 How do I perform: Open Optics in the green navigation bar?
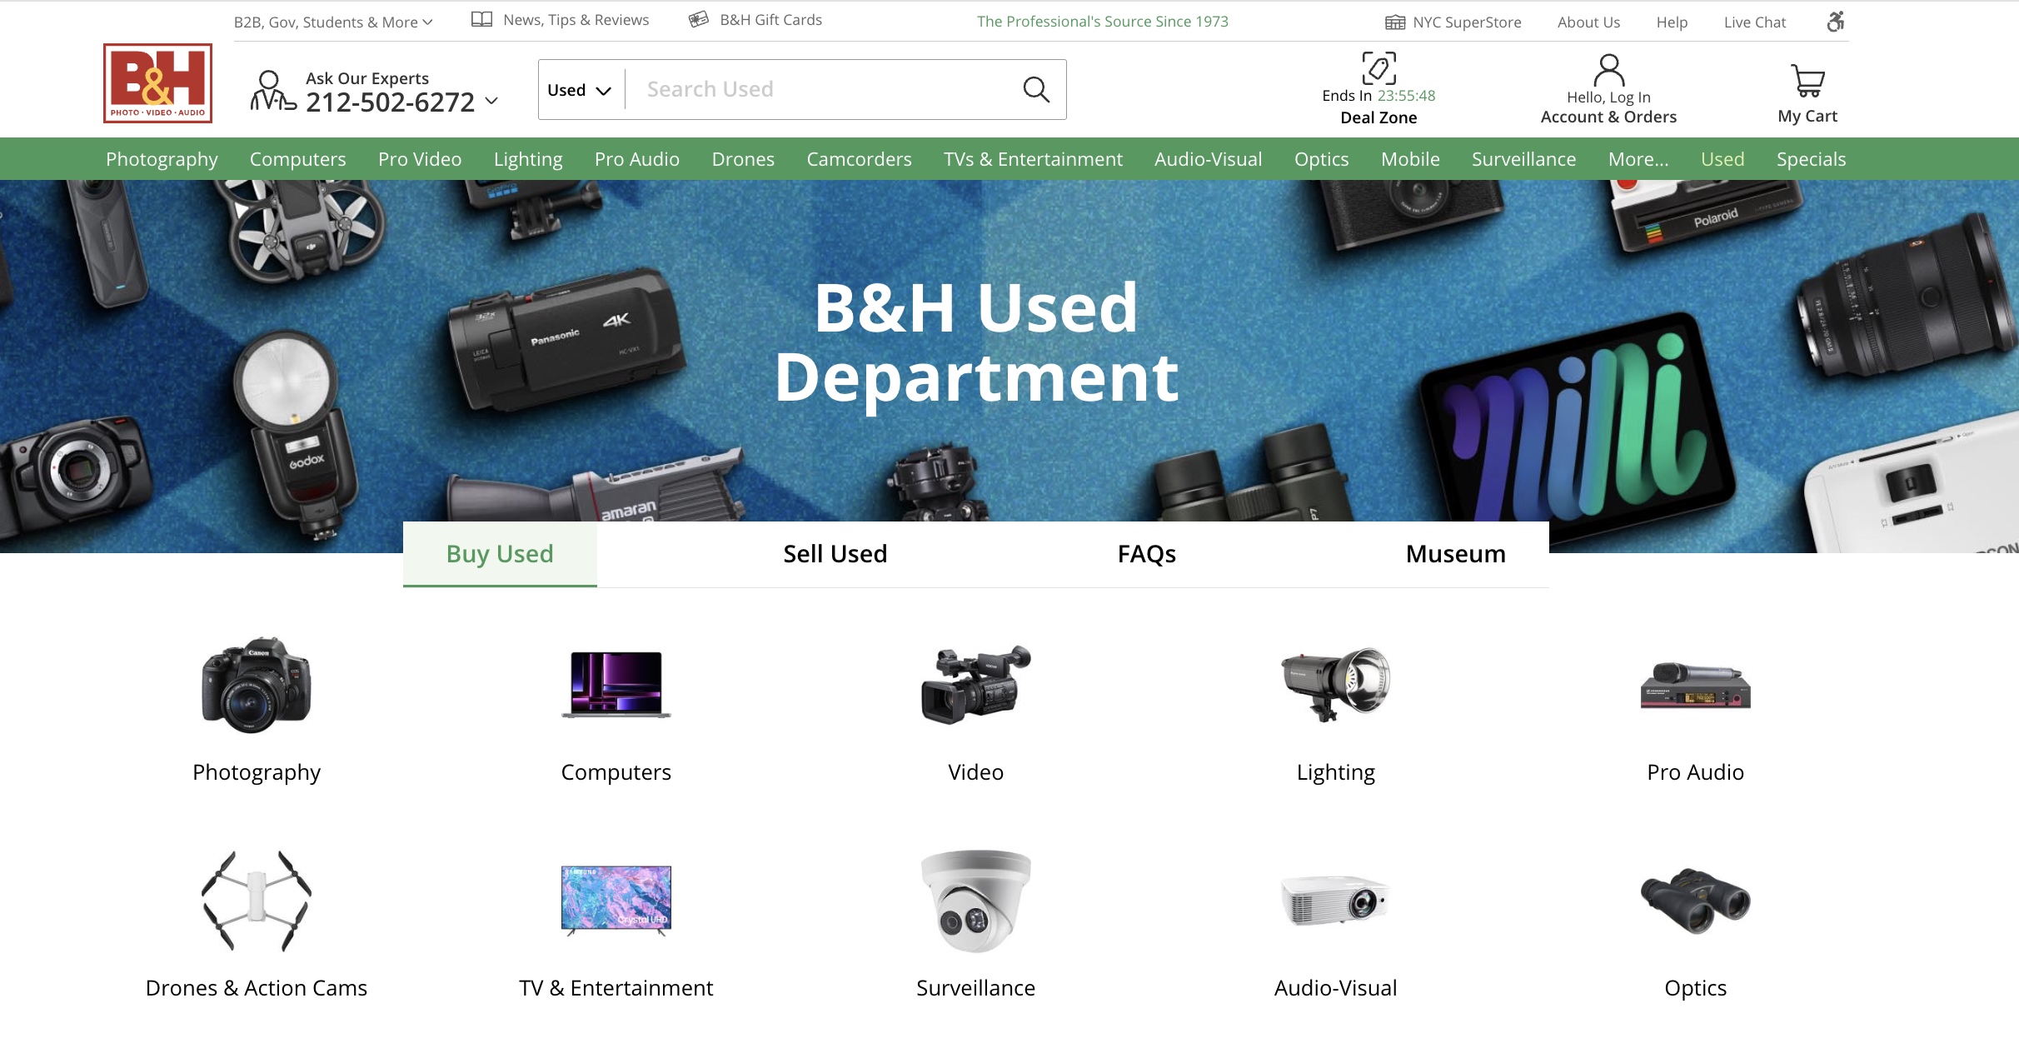[x=1322, y=159]
